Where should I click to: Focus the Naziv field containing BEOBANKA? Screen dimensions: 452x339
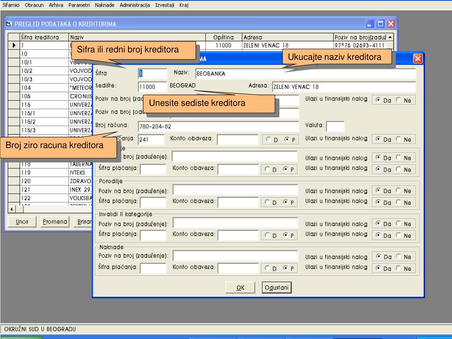pyautogui.click(x=305, y=74)
